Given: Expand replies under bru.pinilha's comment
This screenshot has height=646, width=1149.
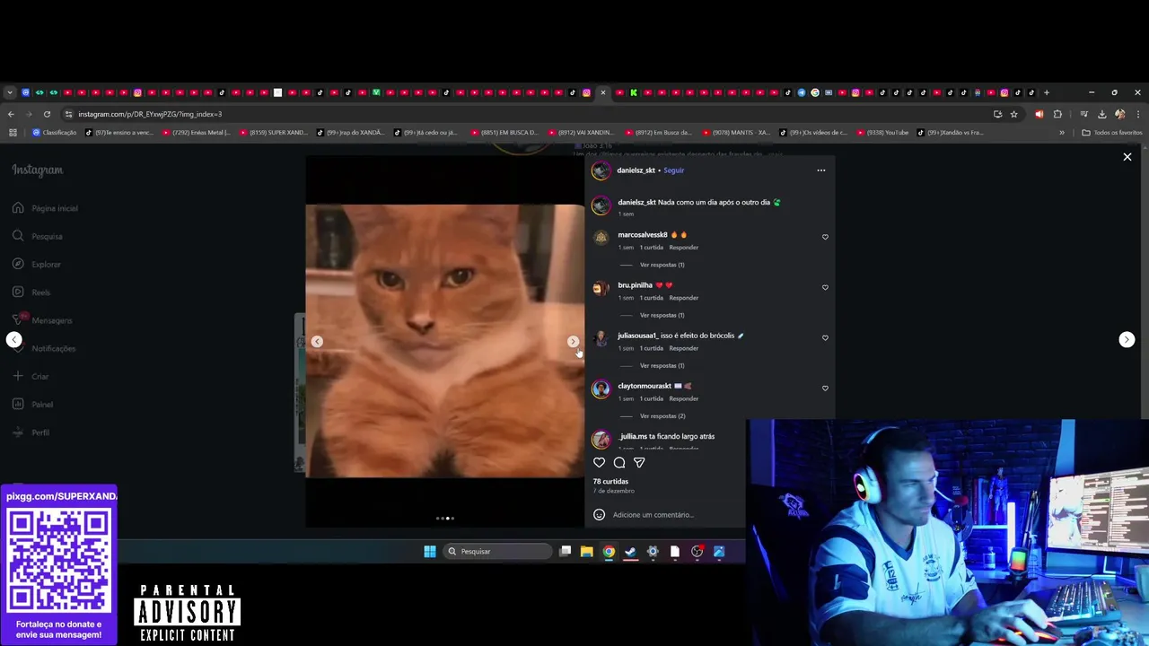Looking at the screenshot, I should click(662, 315).
